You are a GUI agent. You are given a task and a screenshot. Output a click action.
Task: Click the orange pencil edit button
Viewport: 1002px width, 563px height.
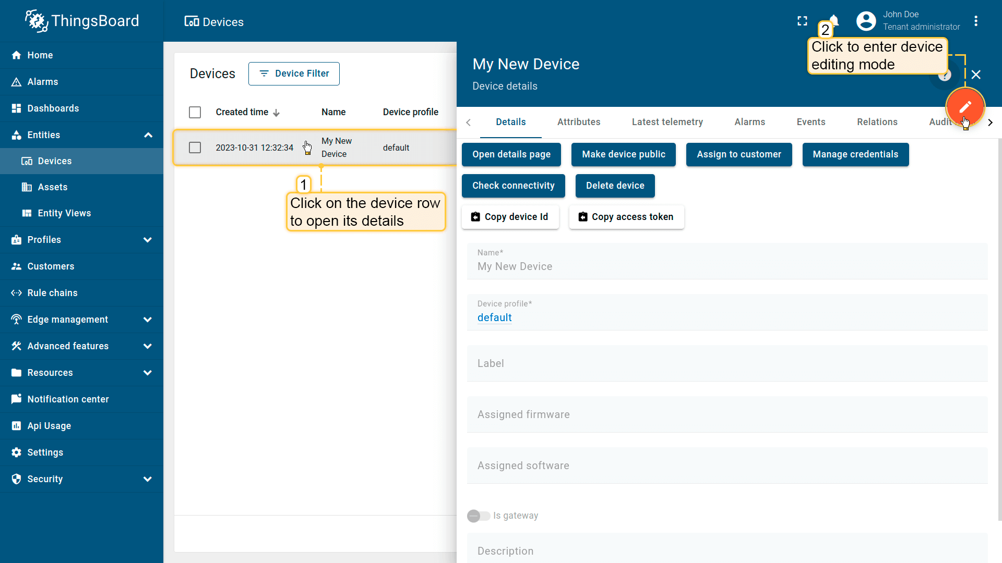(965, 107)
